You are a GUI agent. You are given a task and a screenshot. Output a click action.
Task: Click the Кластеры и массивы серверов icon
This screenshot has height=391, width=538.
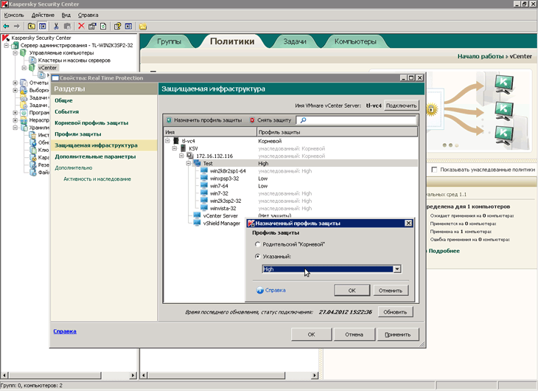[33, 60]
